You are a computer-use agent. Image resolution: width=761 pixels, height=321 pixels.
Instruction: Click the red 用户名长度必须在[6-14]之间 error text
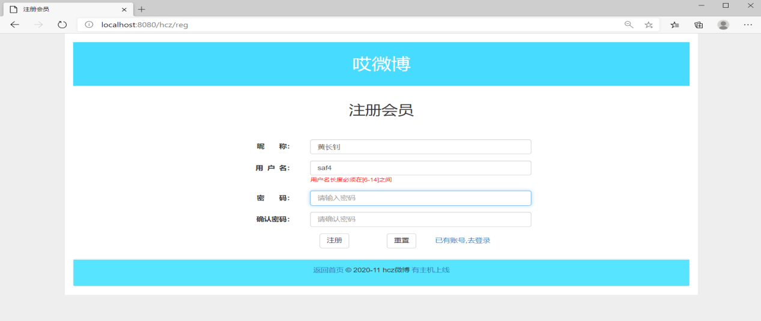(x=351, y=180)
